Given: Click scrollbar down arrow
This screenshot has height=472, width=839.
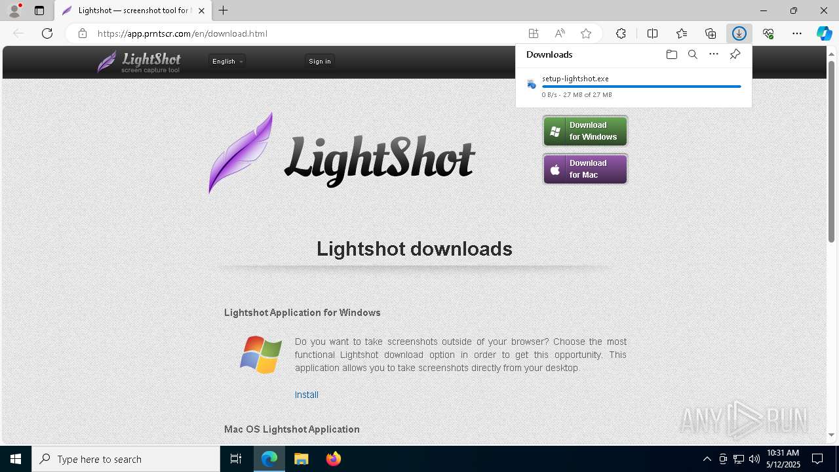Looking at the screenshot, I should [832, 435].
